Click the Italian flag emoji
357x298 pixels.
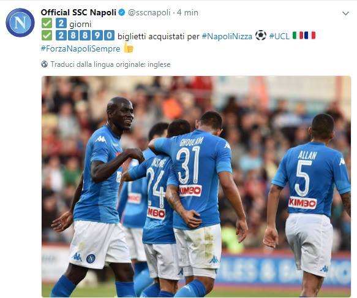click(x=298, y=36)
